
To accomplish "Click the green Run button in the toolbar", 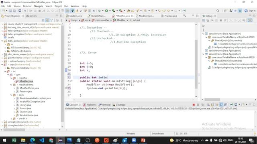I will 106,11.
